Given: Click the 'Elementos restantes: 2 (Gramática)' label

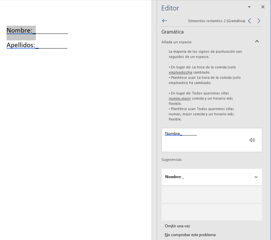Looking at the screenshot, I should click(217, 21).
